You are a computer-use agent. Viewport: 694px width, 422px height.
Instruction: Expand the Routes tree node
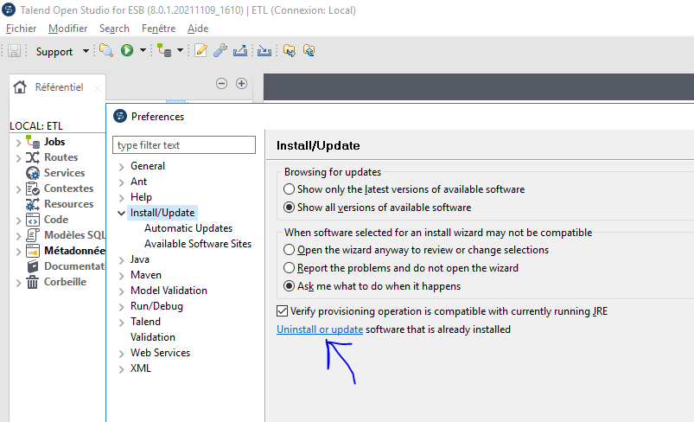click(x=18, y=158)
